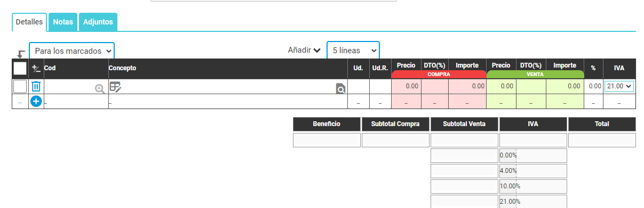Switch to the Notas tab
The image size is (644, 208).
[x=63, y=22]
